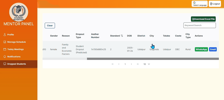
Task: Open Notifications in the sidebar
Action: pos(19,57)
